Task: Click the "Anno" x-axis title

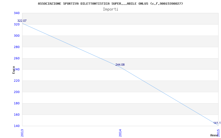Action: click(x=214, y=135)
